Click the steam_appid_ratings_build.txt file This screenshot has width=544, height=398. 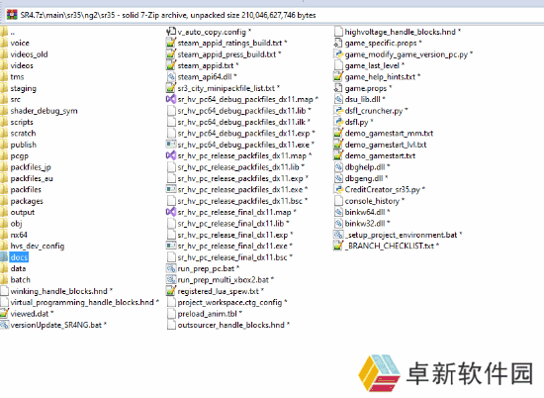[227, 43]
